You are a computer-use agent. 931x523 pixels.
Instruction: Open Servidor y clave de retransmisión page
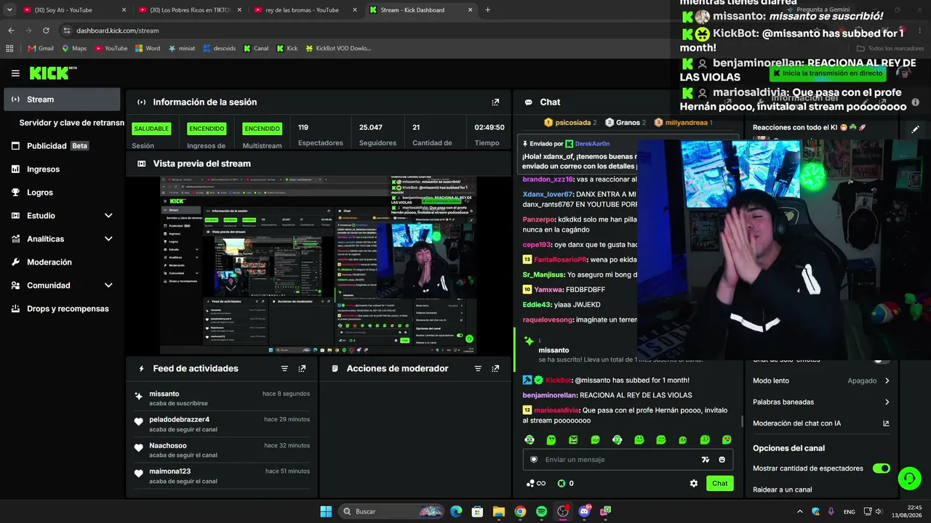(x=71, y=123)
